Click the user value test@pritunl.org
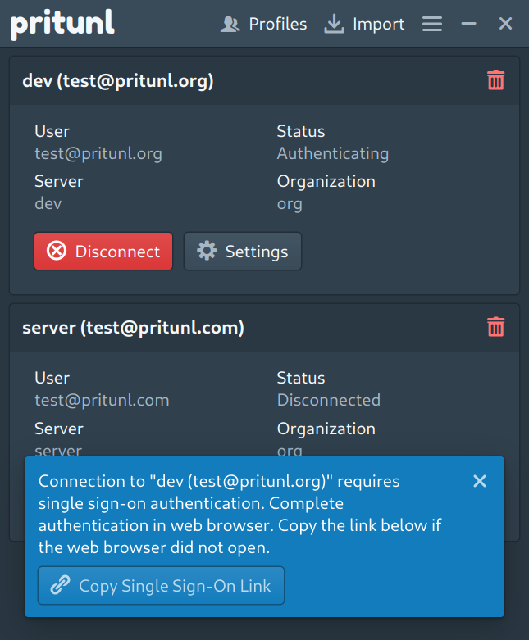Screen dimensions: 529x640 pos(98,154)
